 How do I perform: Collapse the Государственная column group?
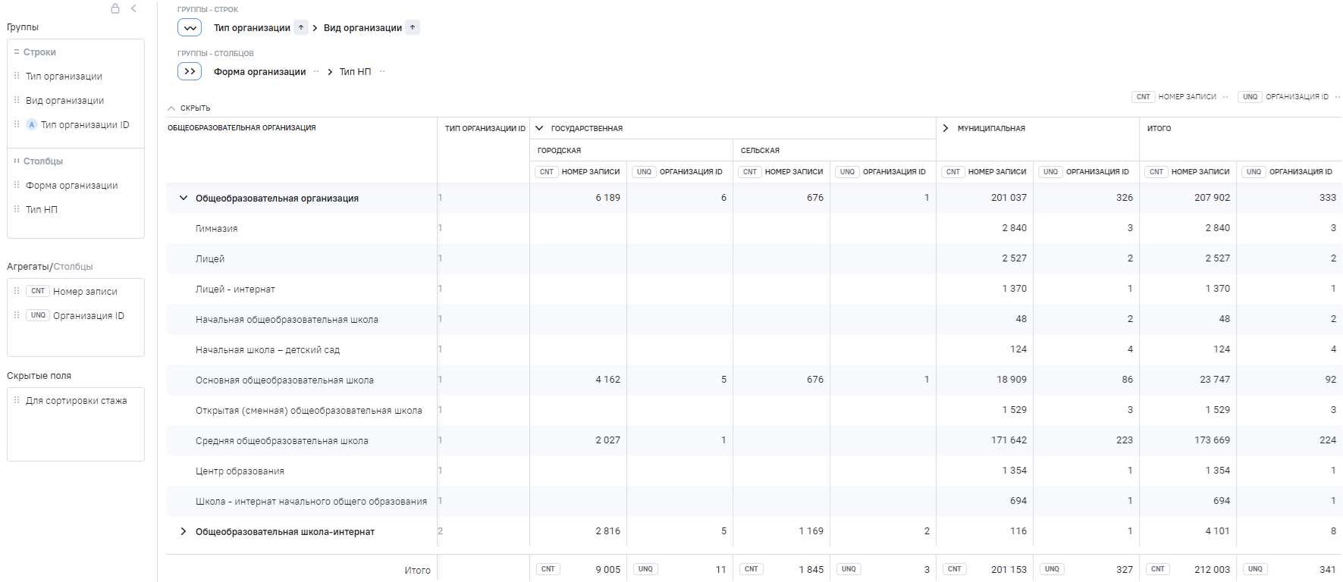[539, 128]
